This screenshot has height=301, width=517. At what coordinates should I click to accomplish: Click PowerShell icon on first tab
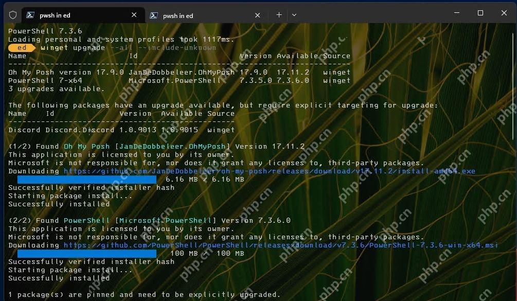[x=30, y=15]
